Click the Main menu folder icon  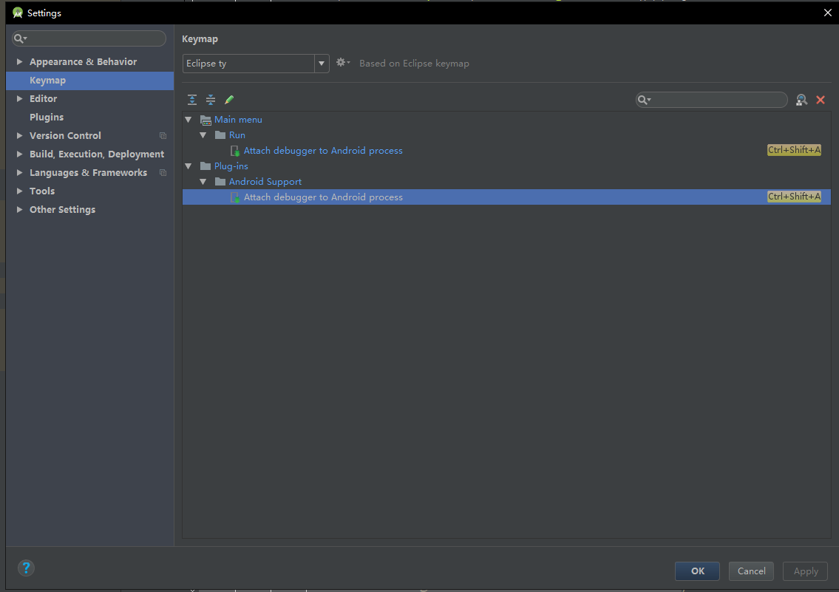point(205,120)
